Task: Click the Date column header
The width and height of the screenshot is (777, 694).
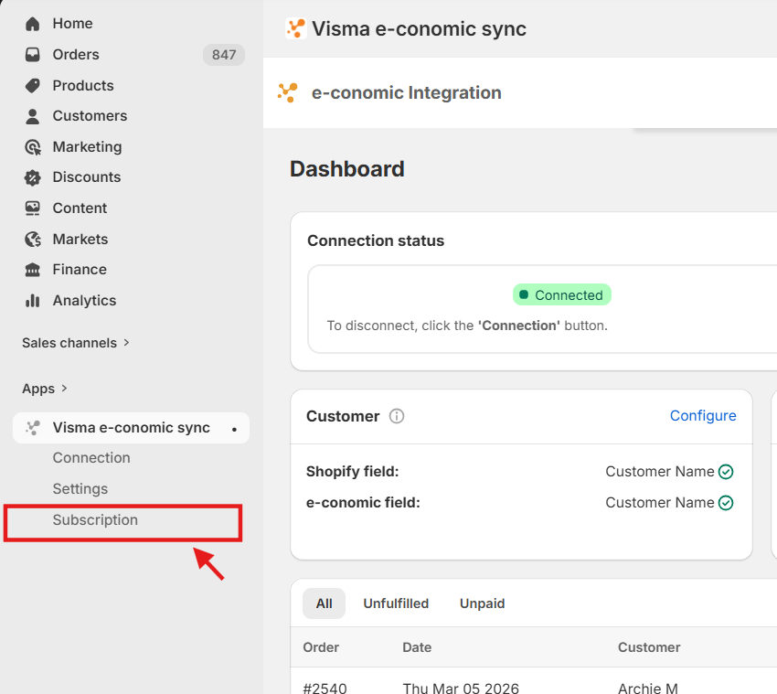Action: click(x=417, y=647)
